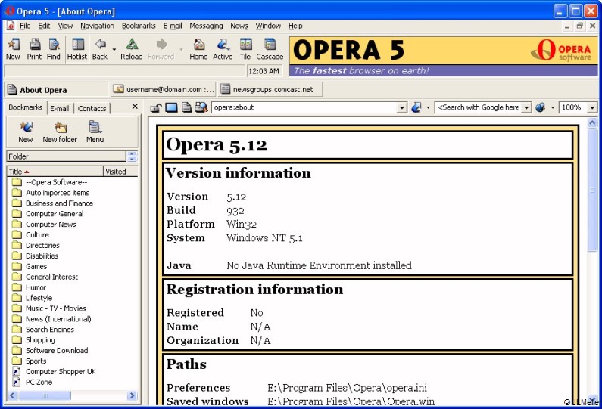Open the Search with Google dropdown

point(527,107)
